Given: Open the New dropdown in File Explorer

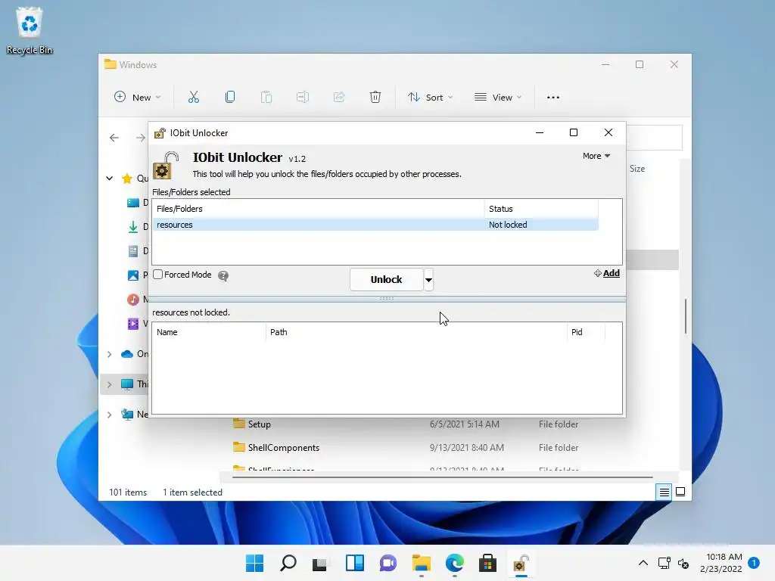Looking at the screenshot, I should (x=138, y=98).
